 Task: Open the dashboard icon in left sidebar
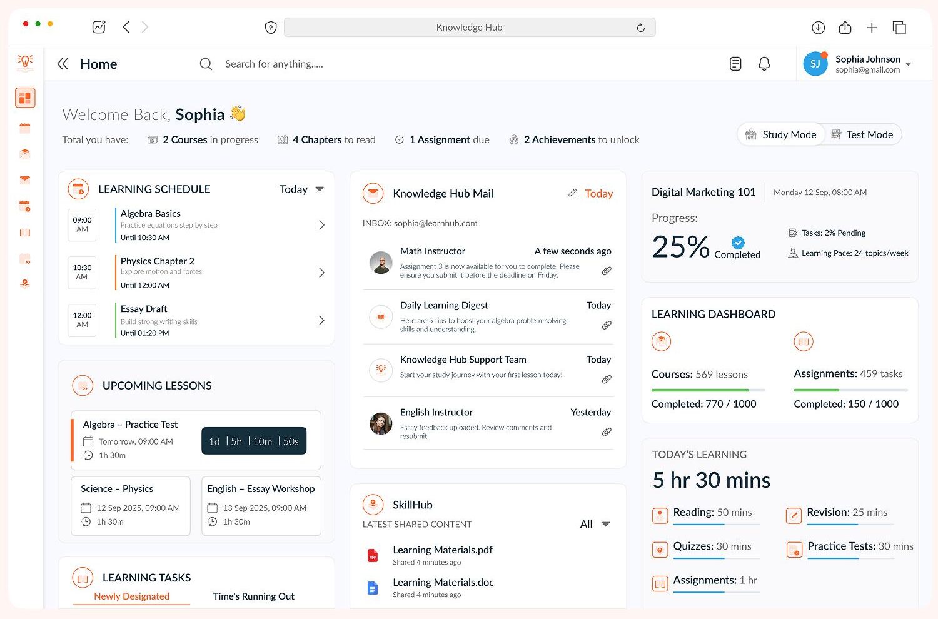(x=25, y=98)
